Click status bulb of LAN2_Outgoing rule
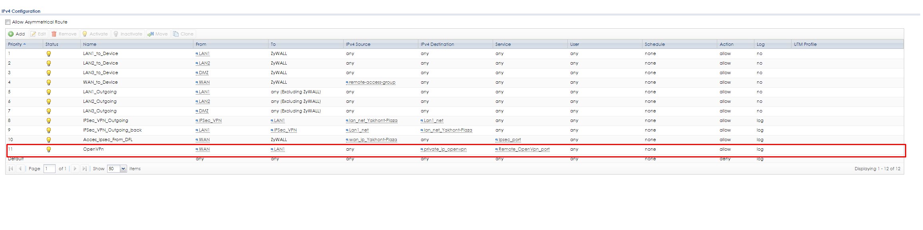 49,102
